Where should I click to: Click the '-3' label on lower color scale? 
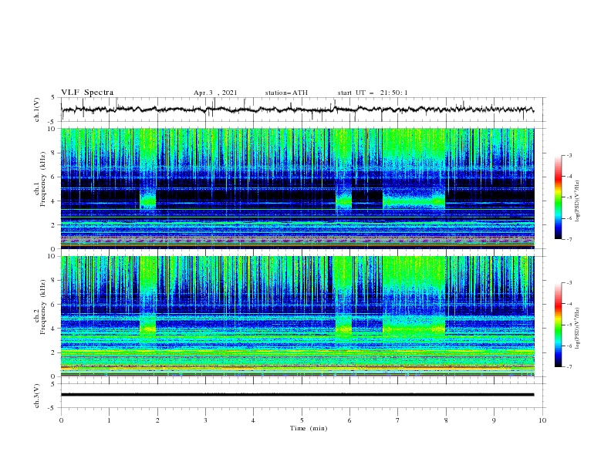[x=569, y=283]
